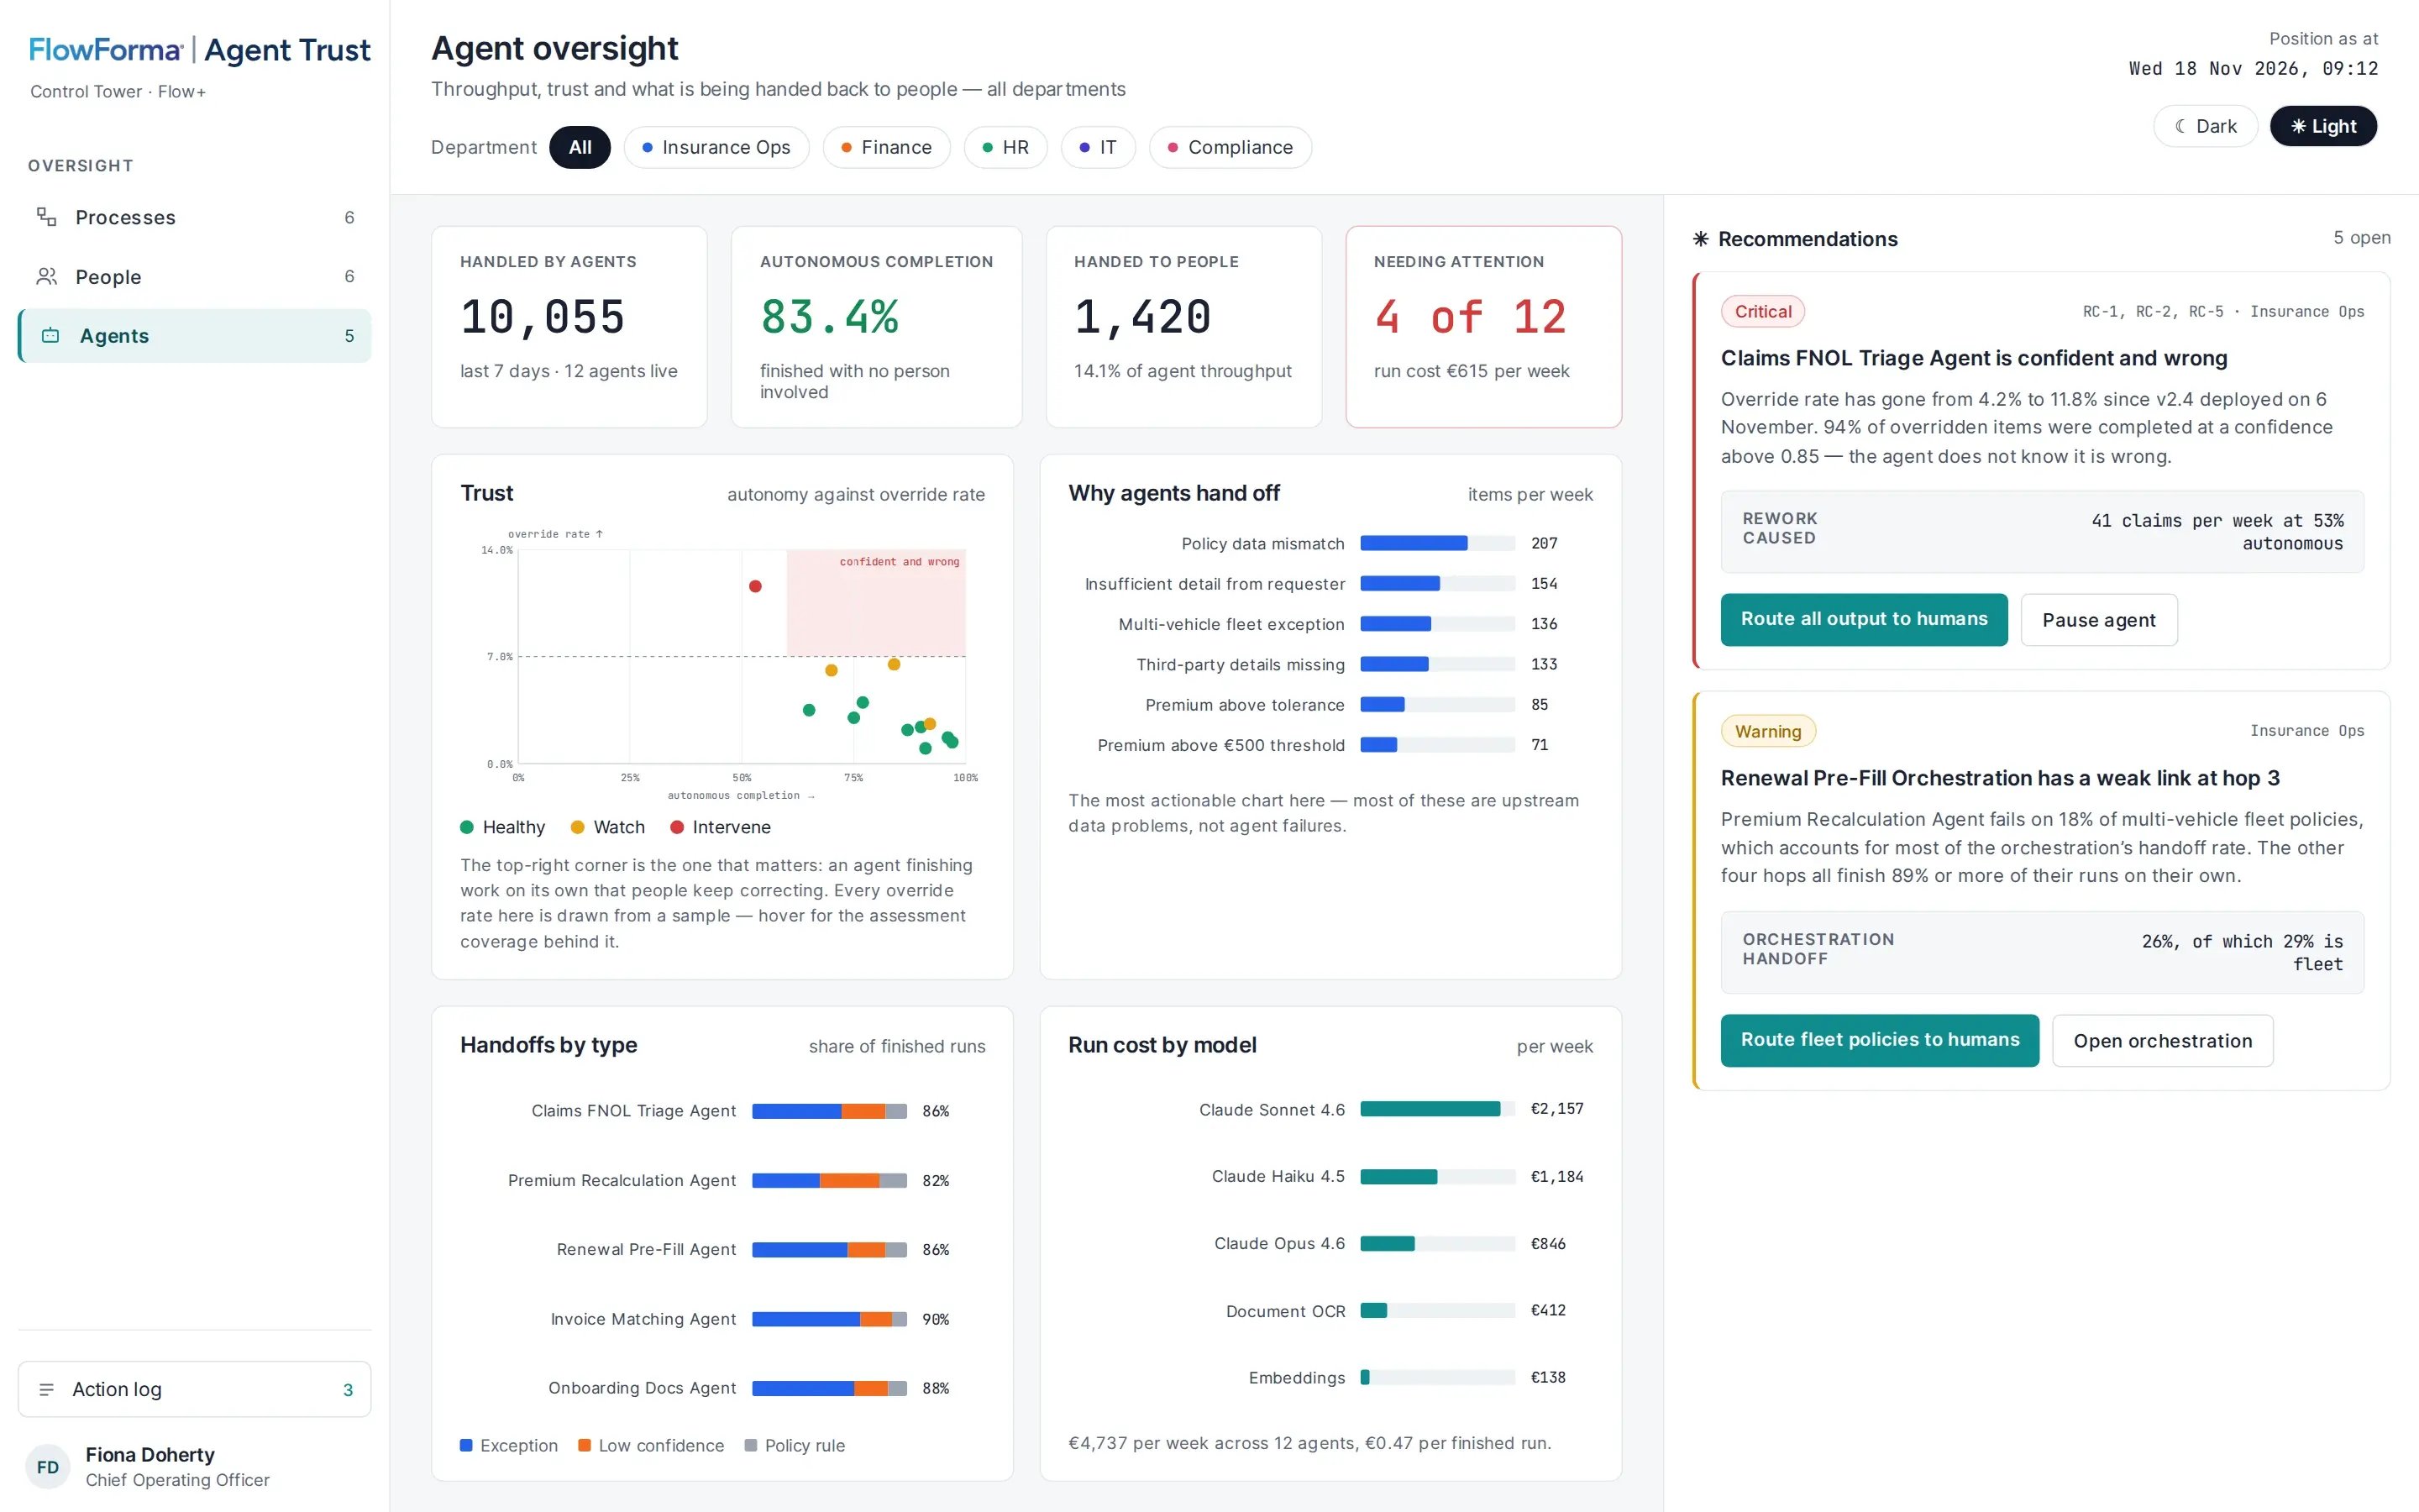
Task: Click the Intervene legend swatch
Action: (x=677, y=827)
